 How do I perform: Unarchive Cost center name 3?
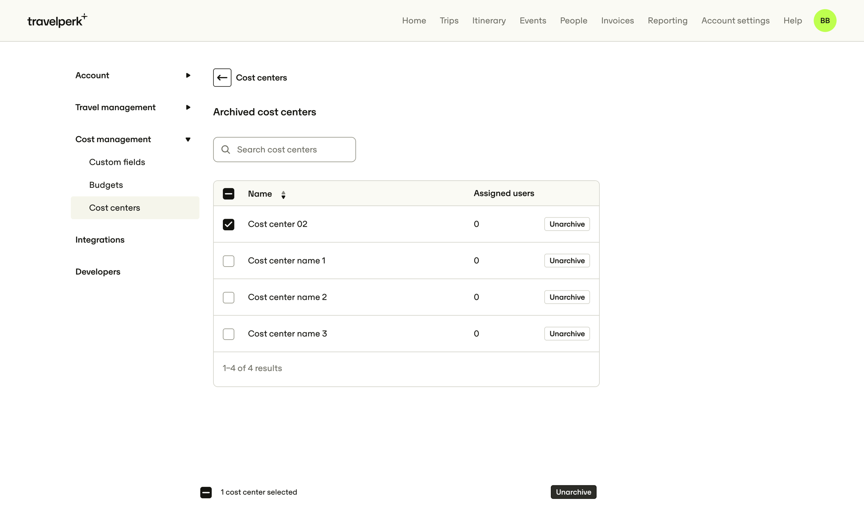point(567,334)
